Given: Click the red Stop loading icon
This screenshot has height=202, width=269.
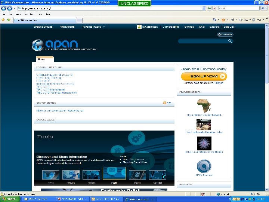Looking at the screenshot, I should (214, 8).
